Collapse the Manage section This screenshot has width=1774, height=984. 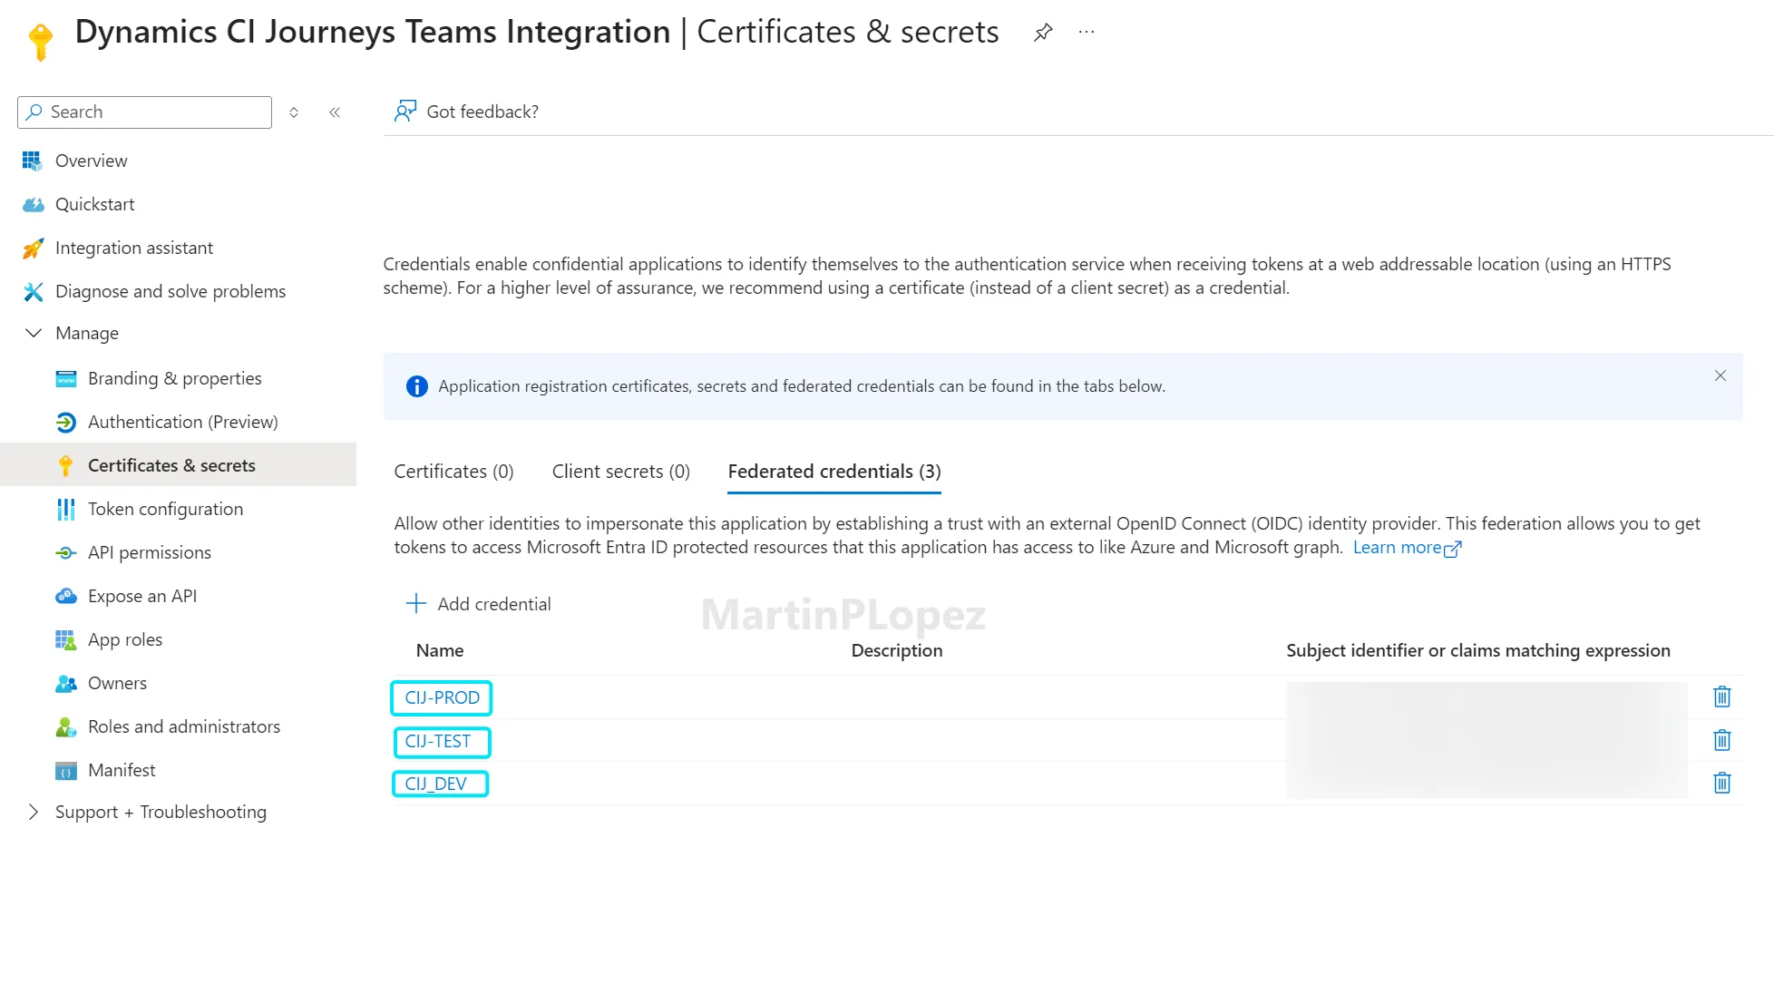coord(34,334)
